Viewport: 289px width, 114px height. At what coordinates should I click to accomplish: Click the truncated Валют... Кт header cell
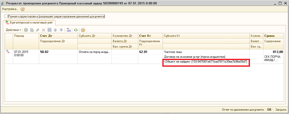257,41
